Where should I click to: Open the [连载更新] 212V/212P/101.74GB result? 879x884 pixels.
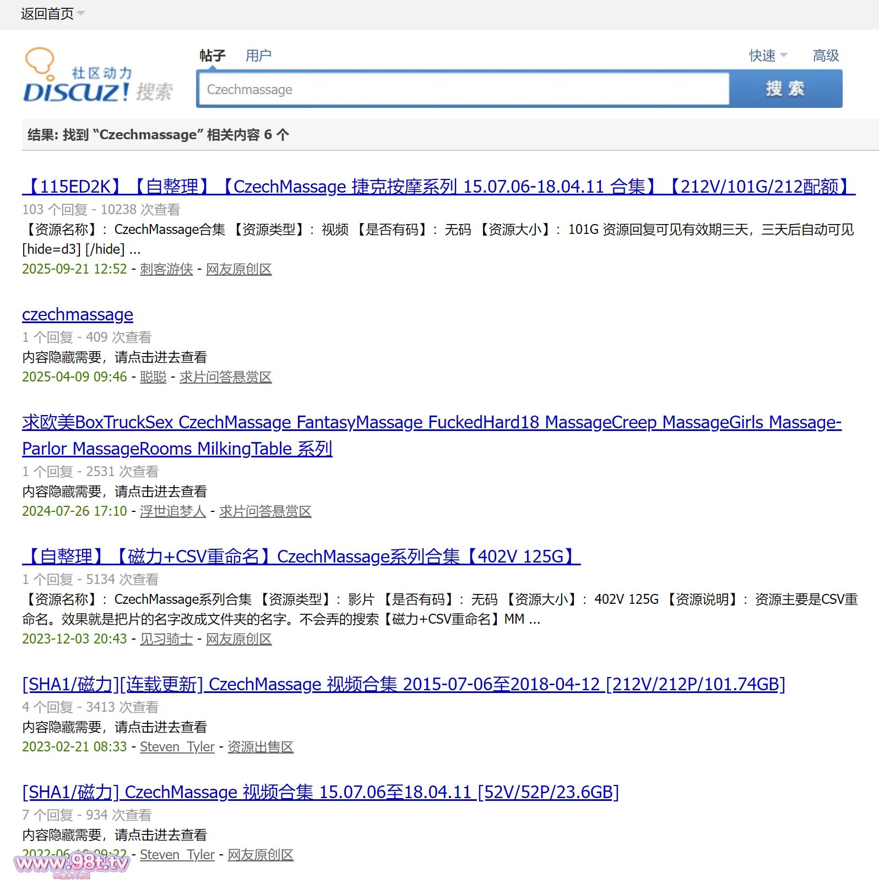pyautogui.click(x=403, y=684)
